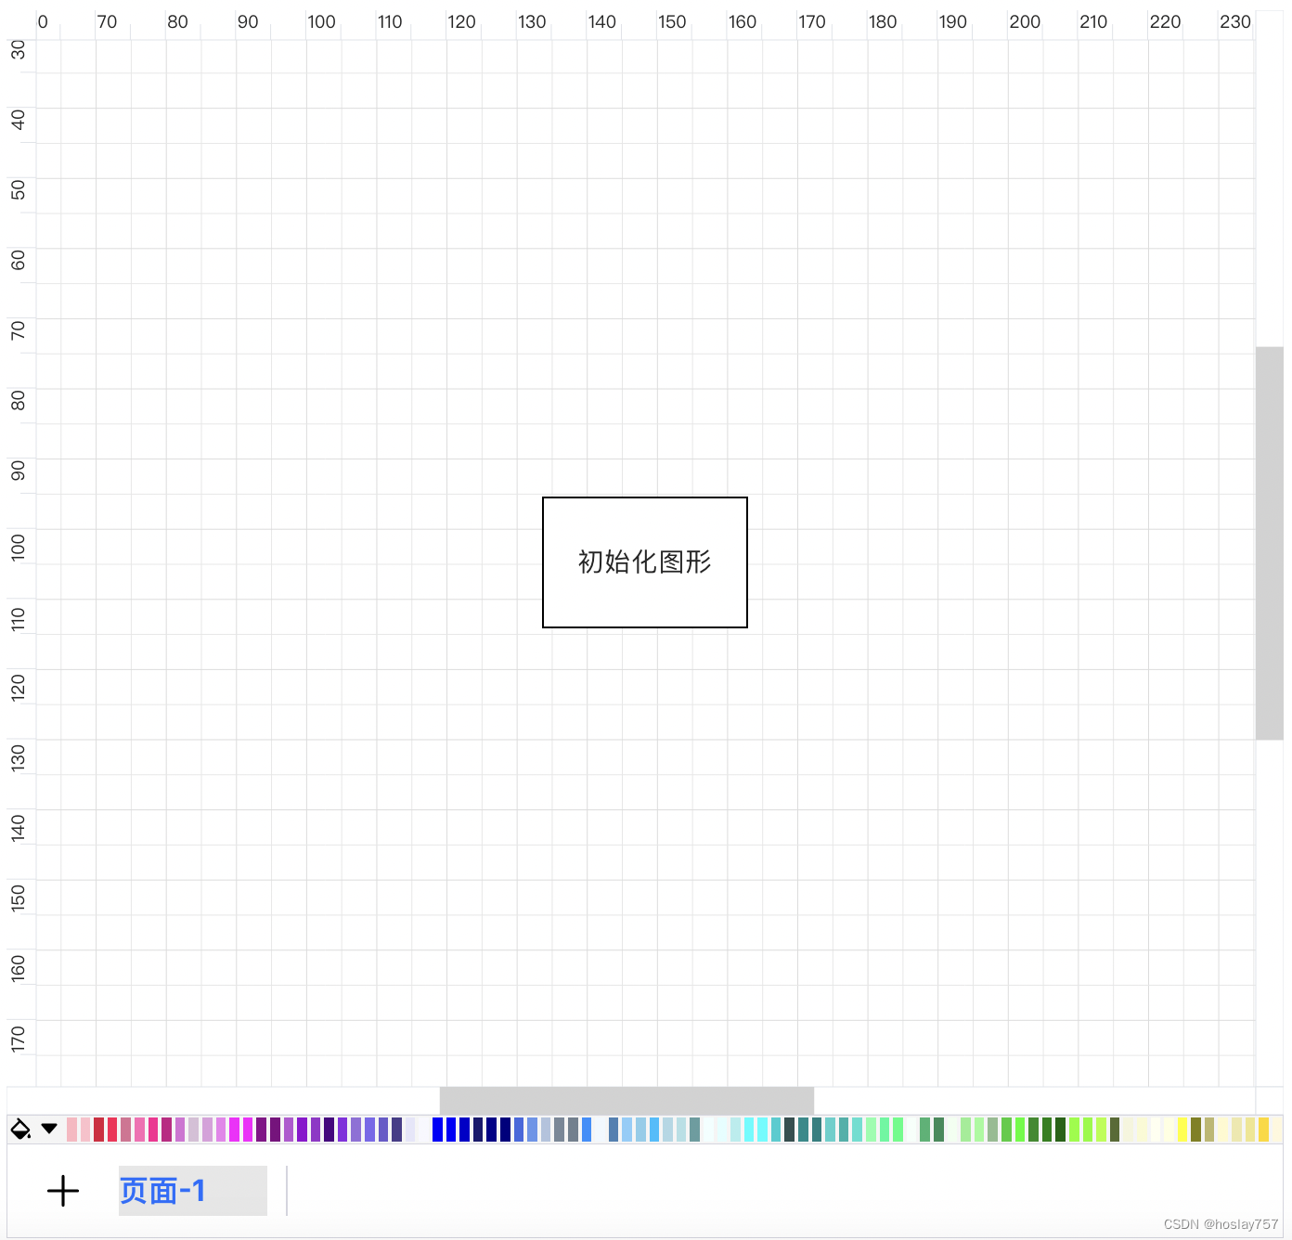The width and height of the screenshot is (1292, 1240).
Task: Click the paint bucket fill color icon
Action: (20, 1130)
